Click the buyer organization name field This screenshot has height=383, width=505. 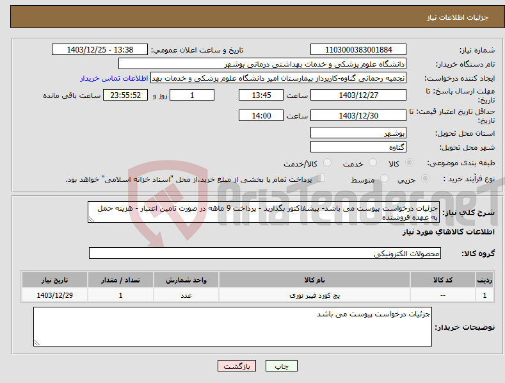(262, 64)
